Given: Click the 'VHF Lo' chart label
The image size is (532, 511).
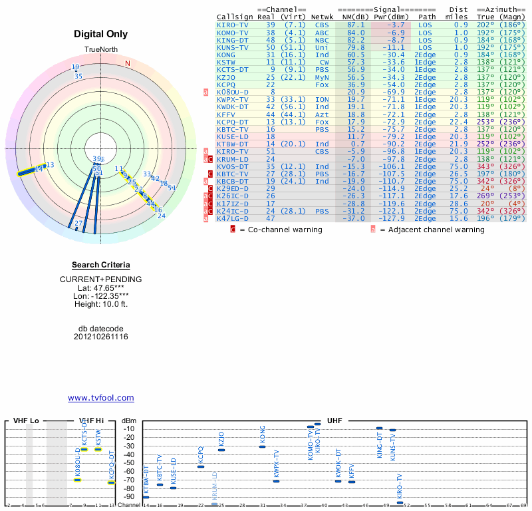Looking at the screenshot, I should pos(26,421).
